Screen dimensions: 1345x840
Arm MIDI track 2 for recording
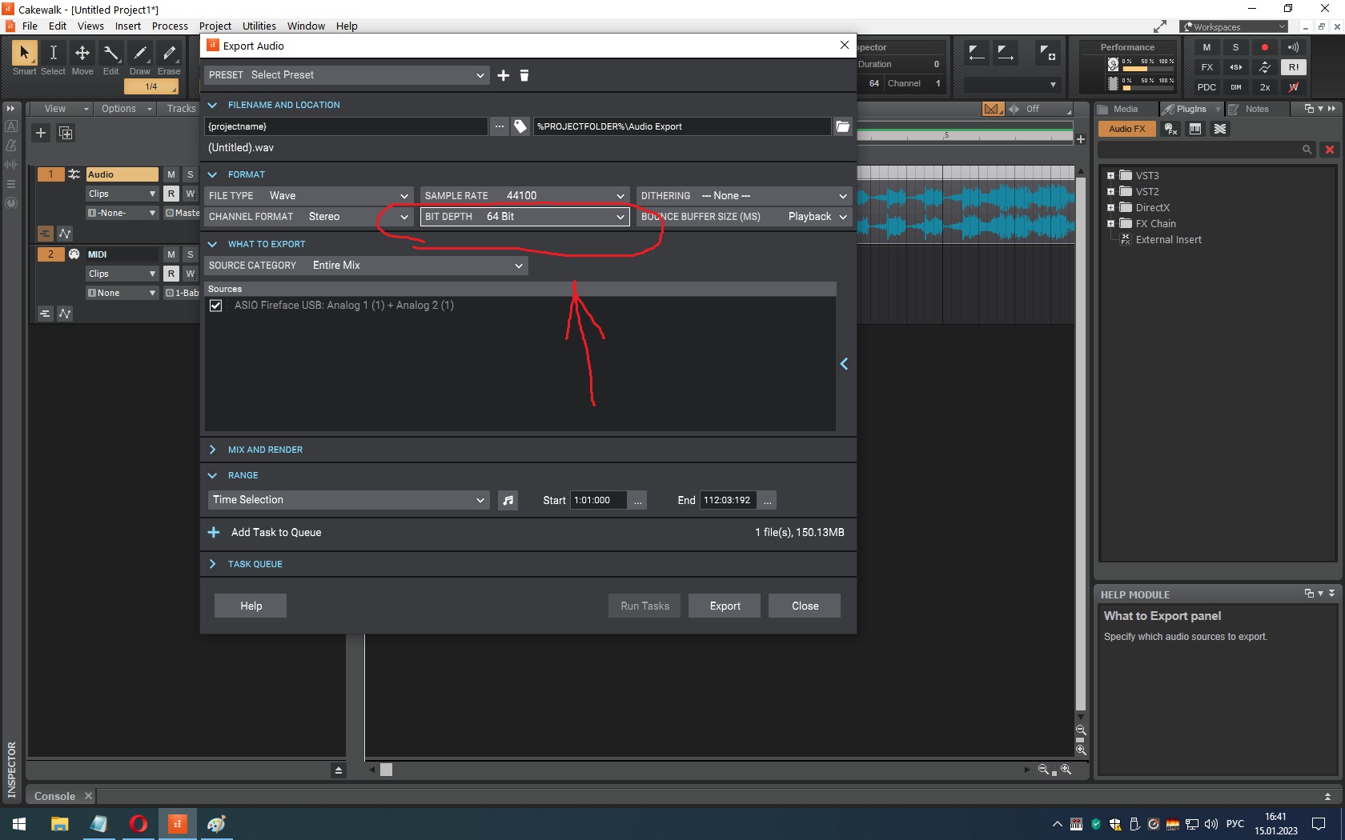(171, 274)
